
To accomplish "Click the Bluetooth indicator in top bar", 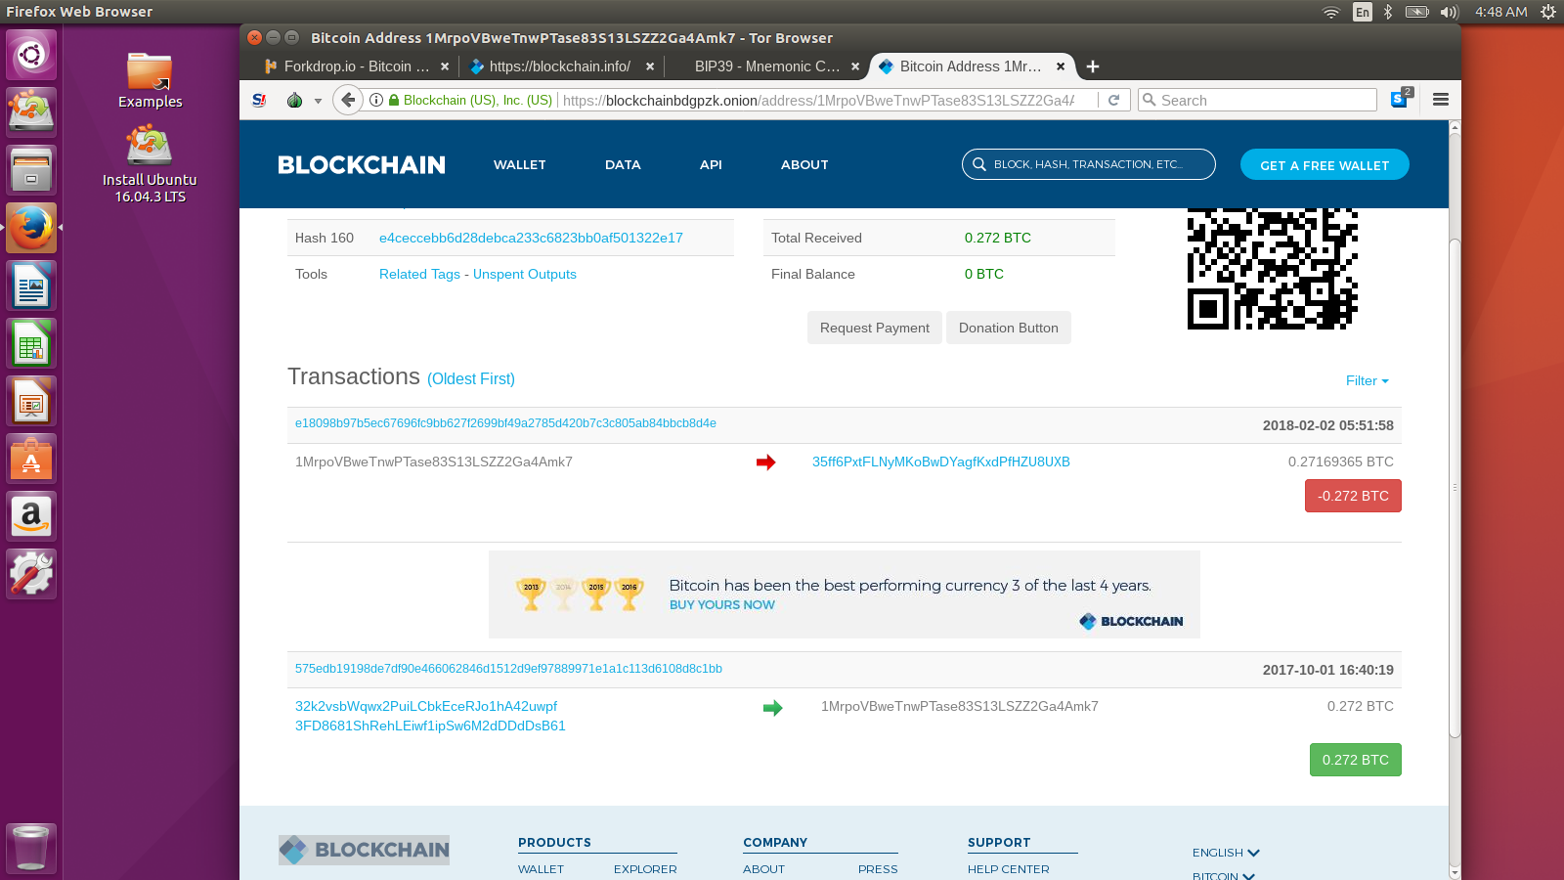I will click(x=1388, y=12).
